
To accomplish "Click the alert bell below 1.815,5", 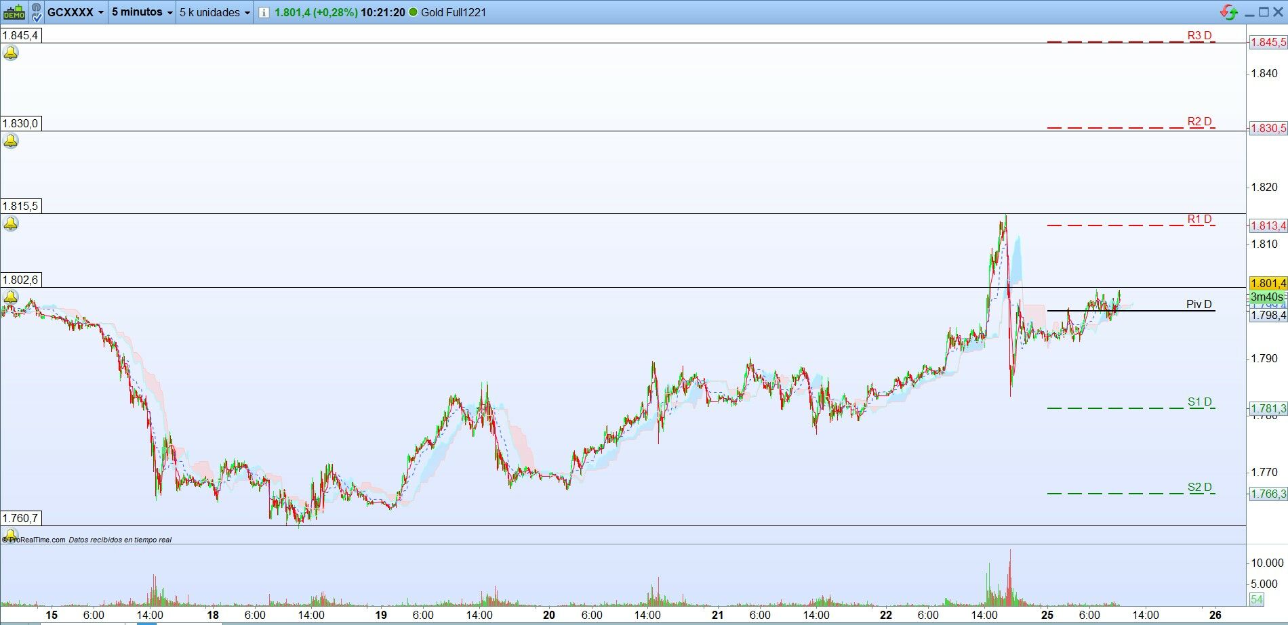I will (x=11, y=223).
